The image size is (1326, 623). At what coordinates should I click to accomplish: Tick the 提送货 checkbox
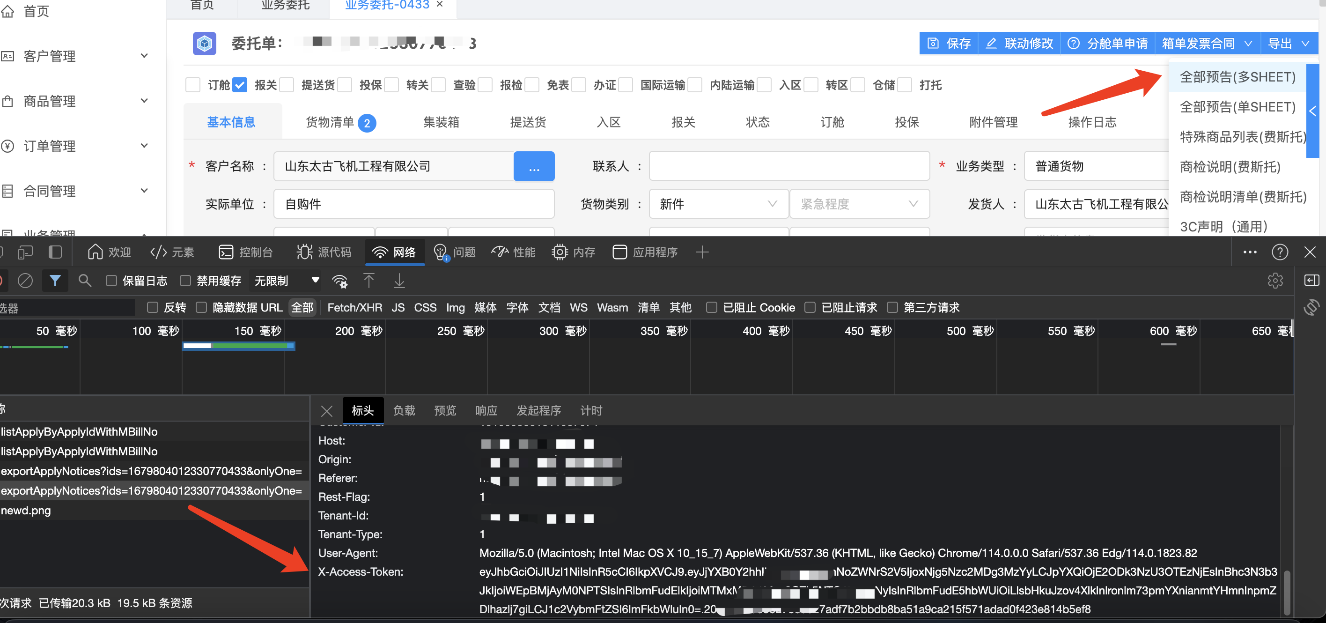(286, 84)
